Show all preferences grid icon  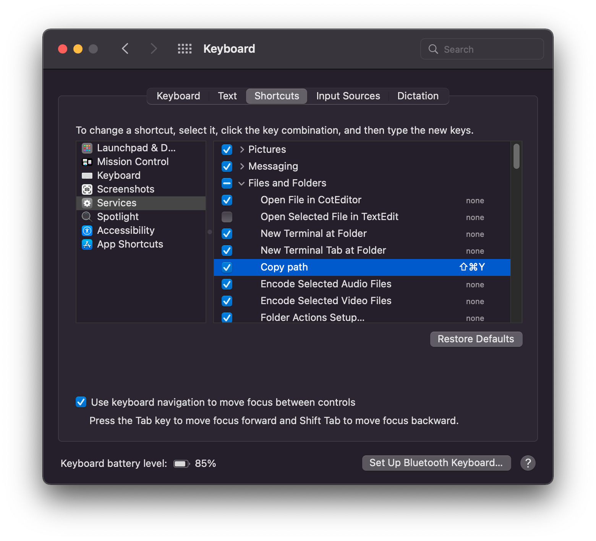coord(185,49)
